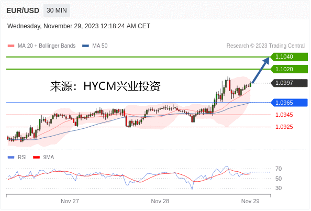Image resolution: width=311 pixels, height=211 pixels.
Task: Click the red 1.0925 support label
Action: [x=284, y=127]
